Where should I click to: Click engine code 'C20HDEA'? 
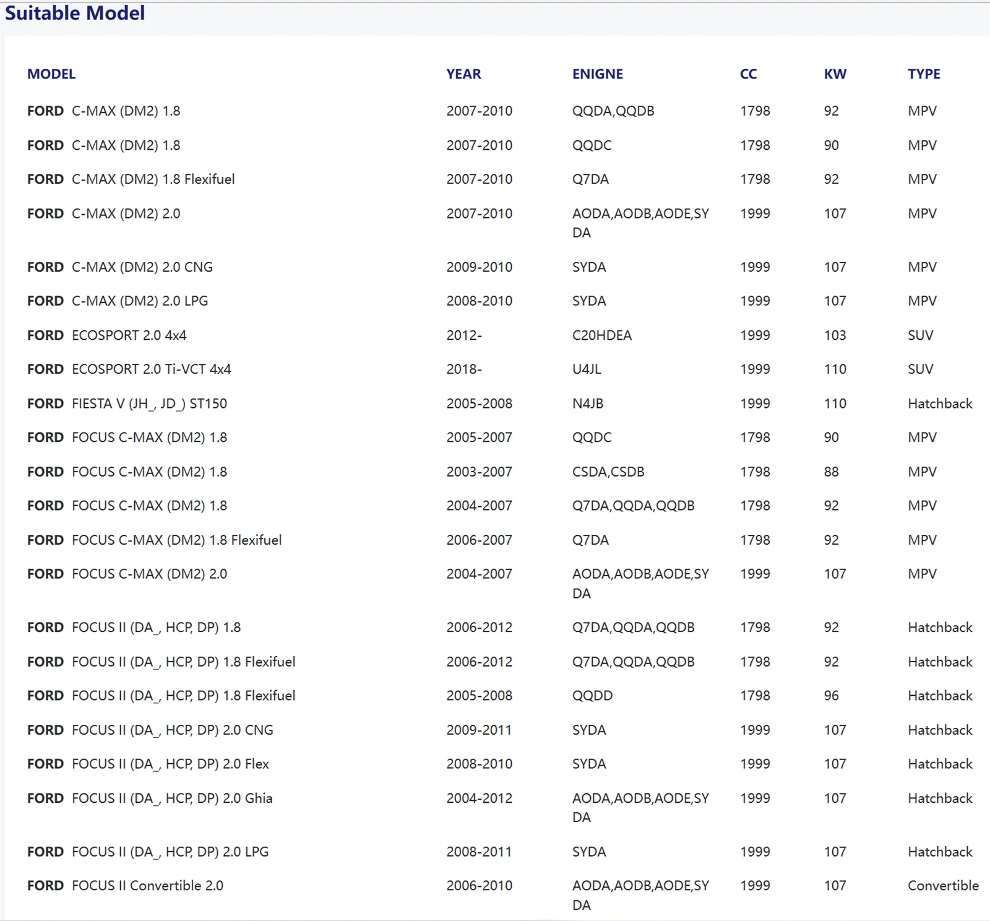[602, 335]
